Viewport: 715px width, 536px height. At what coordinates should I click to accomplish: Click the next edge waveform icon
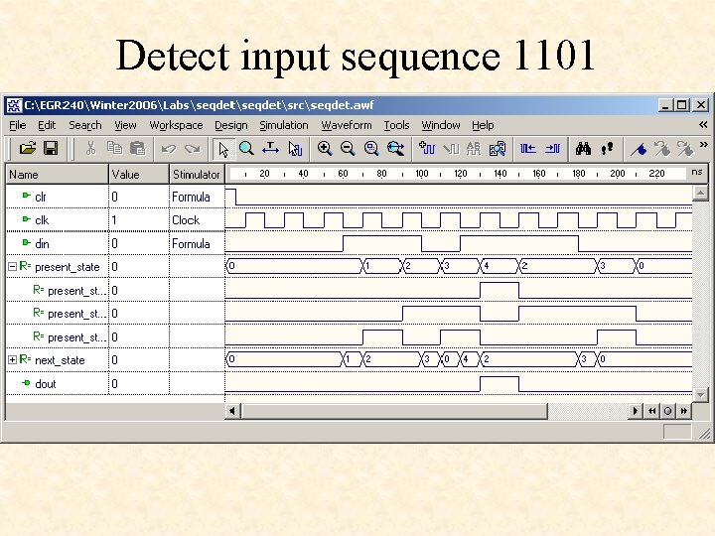552,149
